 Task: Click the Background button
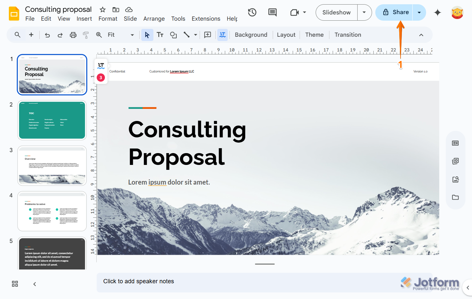tap(251, 35)
